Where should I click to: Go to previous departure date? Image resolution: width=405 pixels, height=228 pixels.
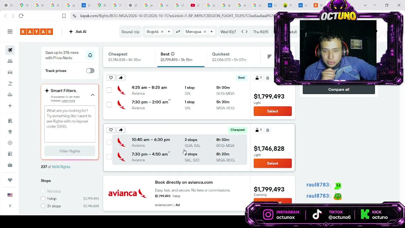(242, 32)
